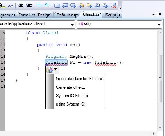Viewport: 165px width, 136px height.
Task: Jump to previous bookmark in folder
Action: 81,6
